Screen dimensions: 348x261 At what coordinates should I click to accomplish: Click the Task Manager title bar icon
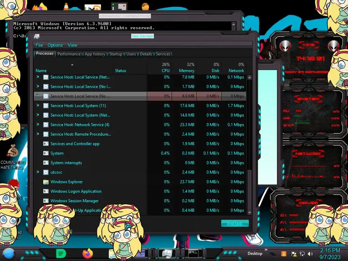pyautogui.click(x=37, y=36)
